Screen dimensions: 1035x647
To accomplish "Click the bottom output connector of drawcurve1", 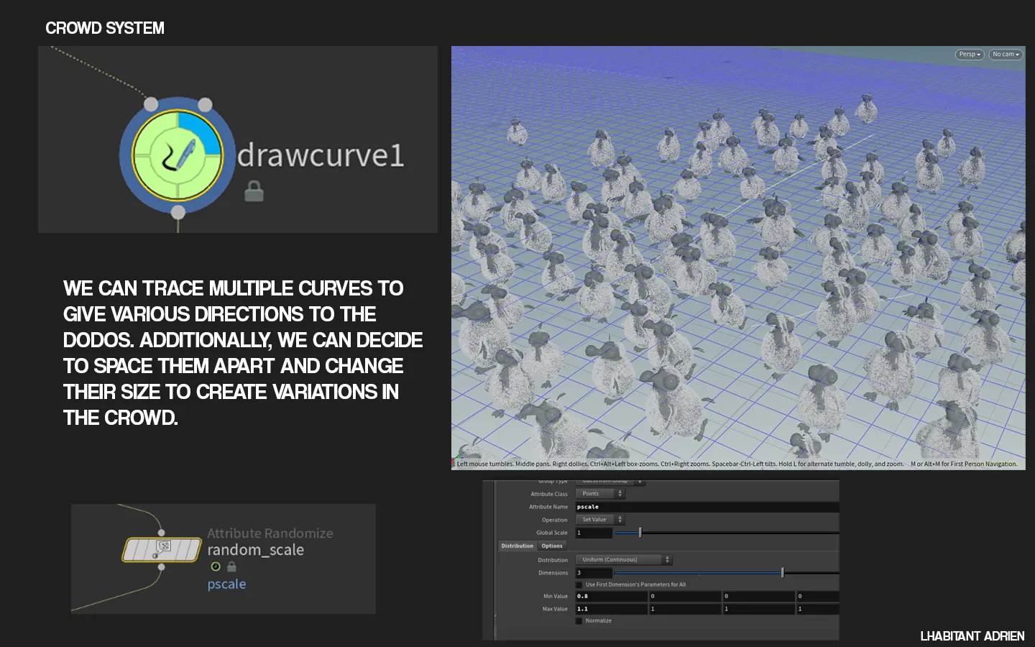I will tap(178, 211).
